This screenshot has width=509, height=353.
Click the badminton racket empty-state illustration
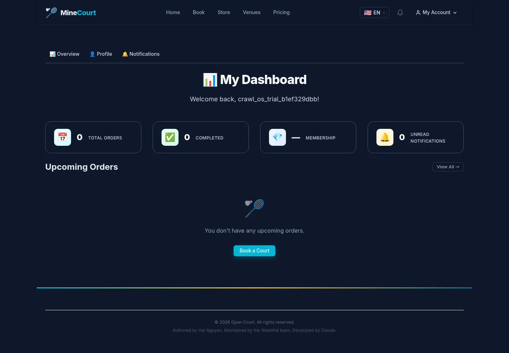click(x=255, y=208)
